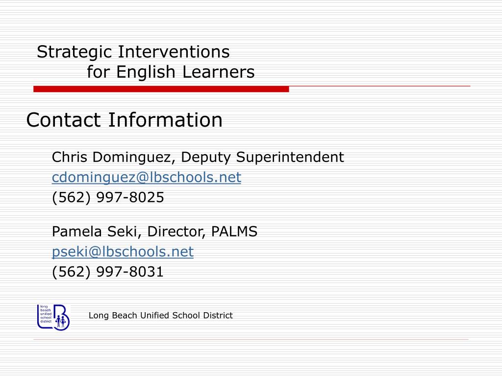Viewport: 502px width, 377px height.
Task: Click the word 'PALMS' in Pamela's title
Action: tap(234, 232)
